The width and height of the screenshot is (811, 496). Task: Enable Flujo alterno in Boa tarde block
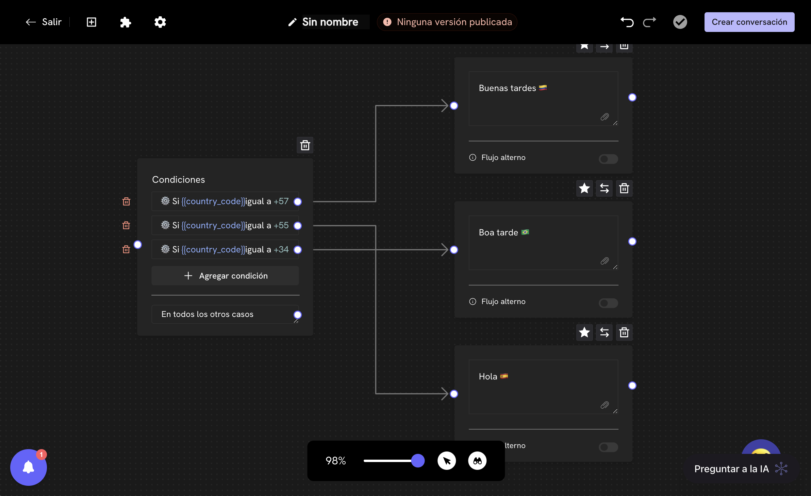pyautogui.click(x=608, y=303)
